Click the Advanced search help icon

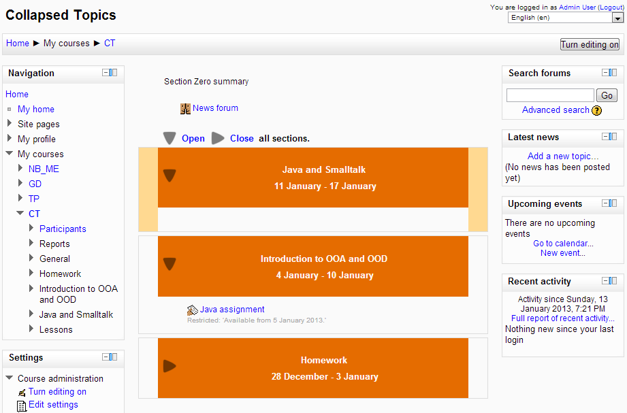coord(596,110)
